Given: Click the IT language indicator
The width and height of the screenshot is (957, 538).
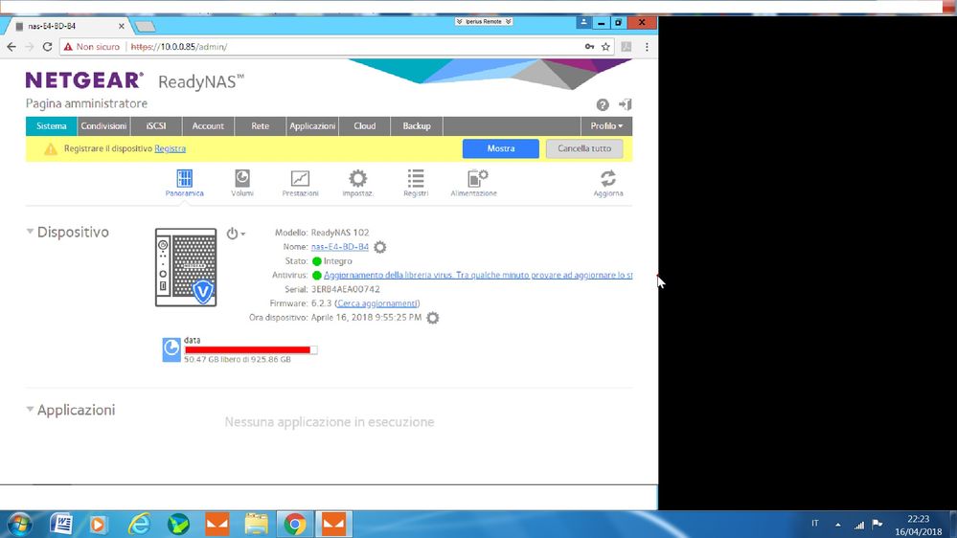Looking at the screenshot, I should click(815, 524).
